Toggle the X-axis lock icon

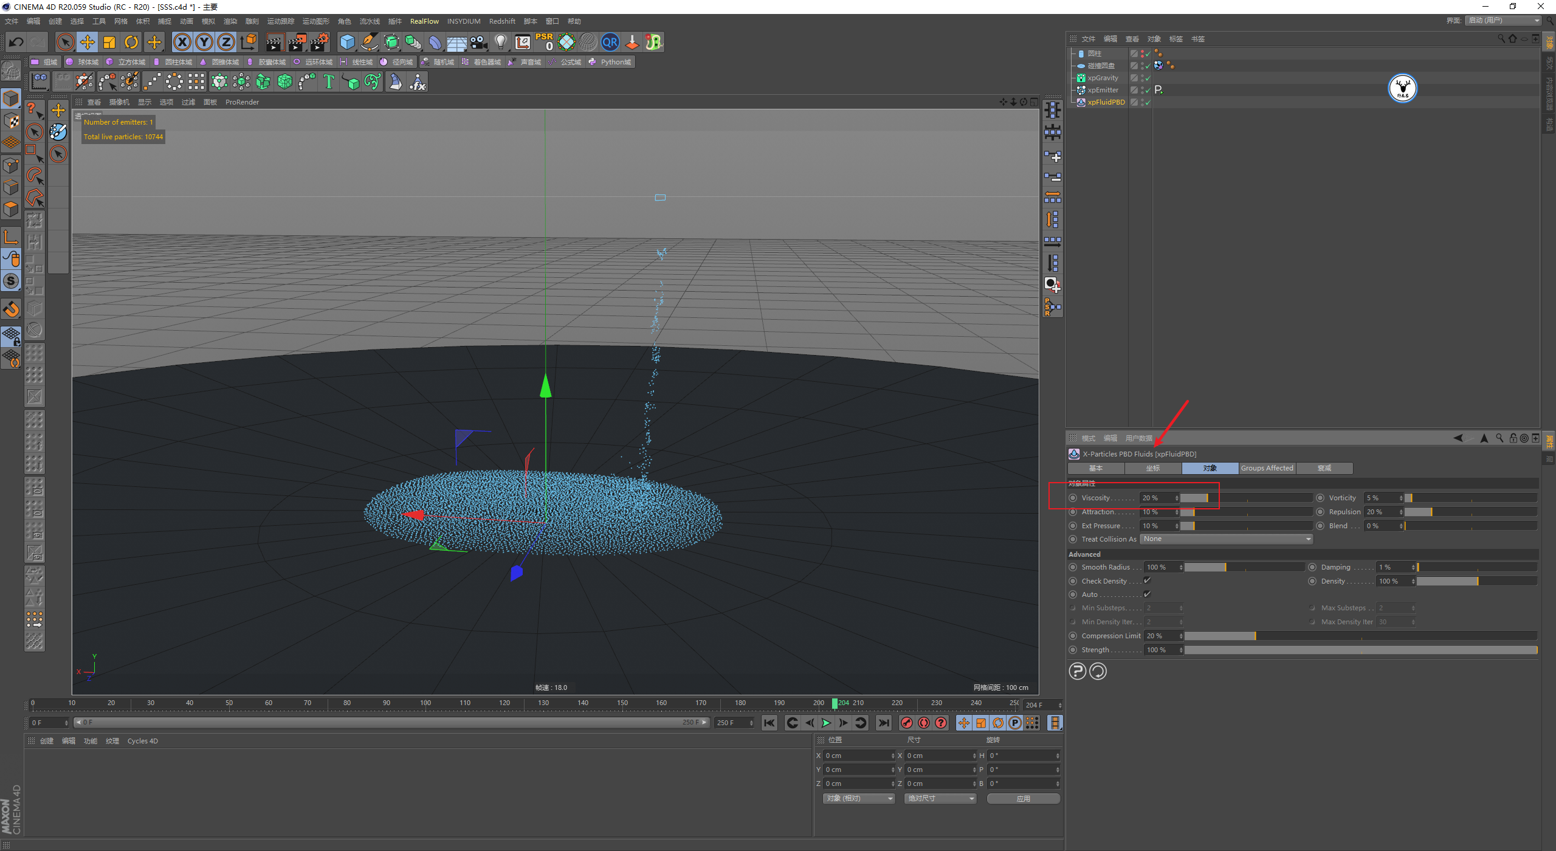click(x=182, y=42)
